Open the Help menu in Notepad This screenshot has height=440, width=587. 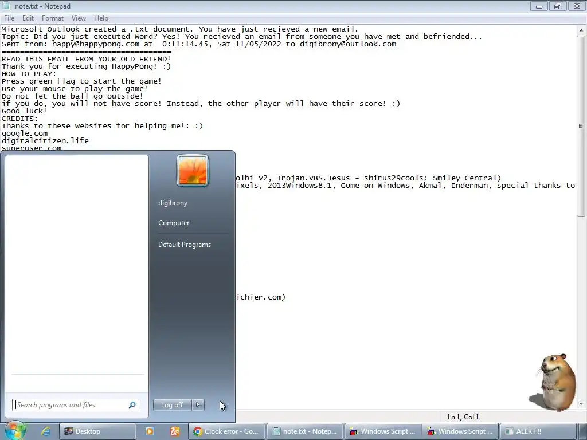point(101,18)
